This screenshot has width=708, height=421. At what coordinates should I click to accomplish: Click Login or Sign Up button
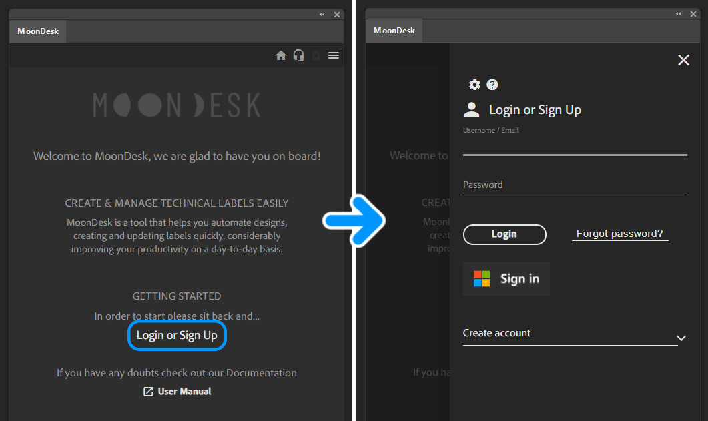point(177,335)
